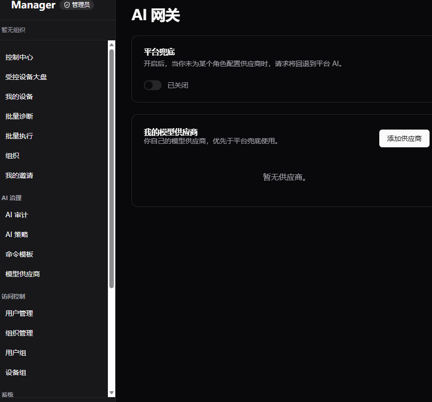The width and height of the screenshot is (432, 402).
Task: Open the 组织 sidebar entry
Action: point(12,156)
